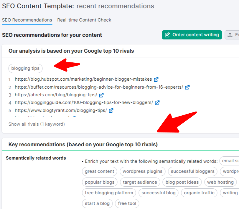Switch to the Real-time Content Check tab

[84, 20]
